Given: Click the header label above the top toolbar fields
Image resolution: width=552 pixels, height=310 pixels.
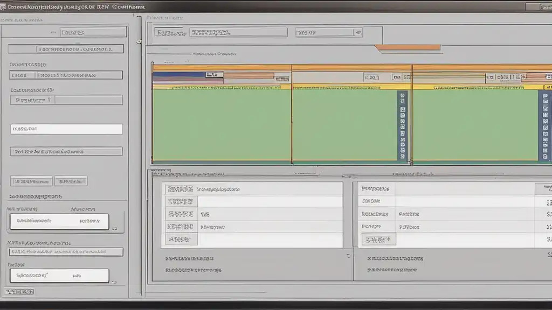Looking at the screenshot, I should pos(164,18).
